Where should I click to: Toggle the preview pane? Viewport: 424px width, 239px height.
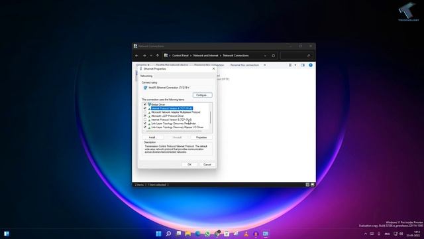[x=303, y=65]
